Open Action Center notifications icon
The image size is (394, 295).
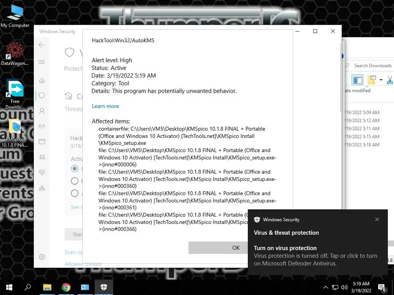382,287
